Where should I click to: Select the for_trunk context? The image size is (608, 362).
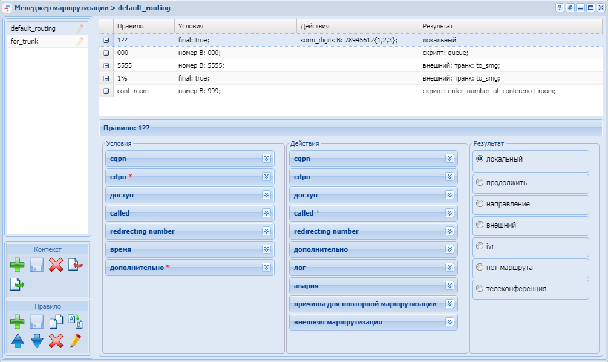click(24, 42)
